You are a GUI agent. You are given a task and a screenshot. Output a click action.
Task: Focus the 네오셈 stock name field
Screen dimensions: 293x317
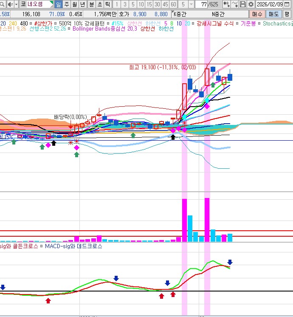(38, 4)
